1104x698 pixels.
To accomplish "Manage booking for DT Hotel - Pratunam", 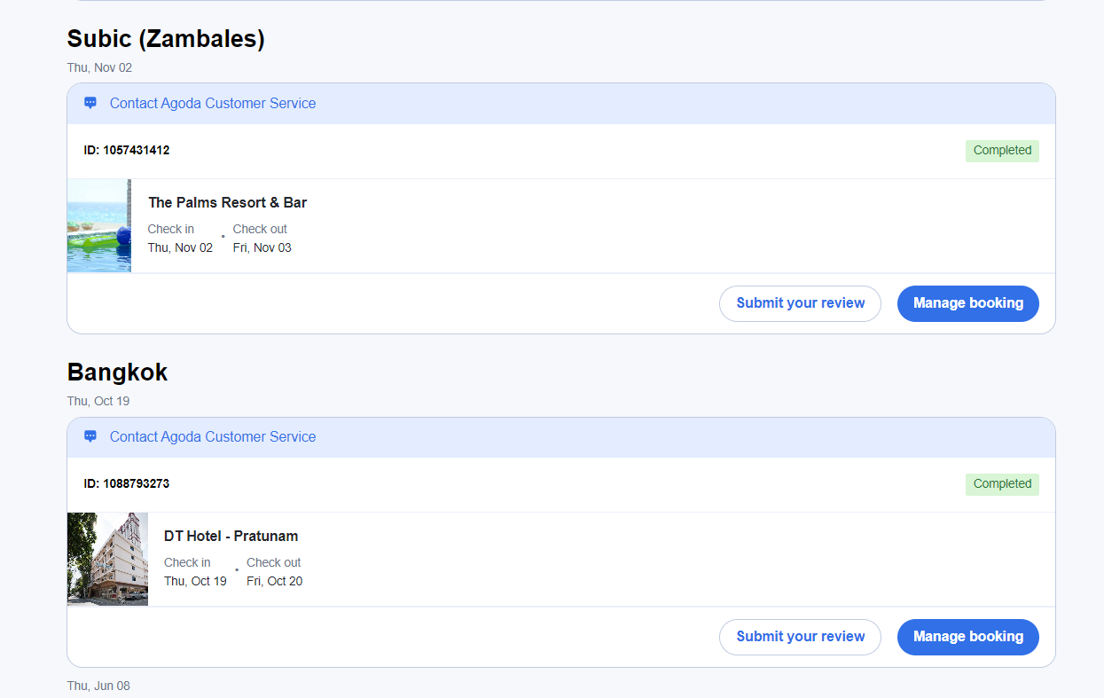I will coord(967,637).
